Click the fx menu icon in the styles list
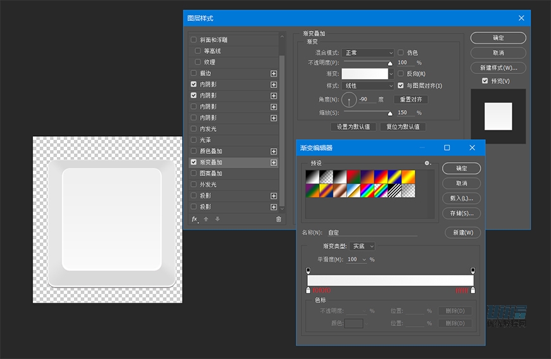Screen dimensions: 551x359 pos(195,219)
